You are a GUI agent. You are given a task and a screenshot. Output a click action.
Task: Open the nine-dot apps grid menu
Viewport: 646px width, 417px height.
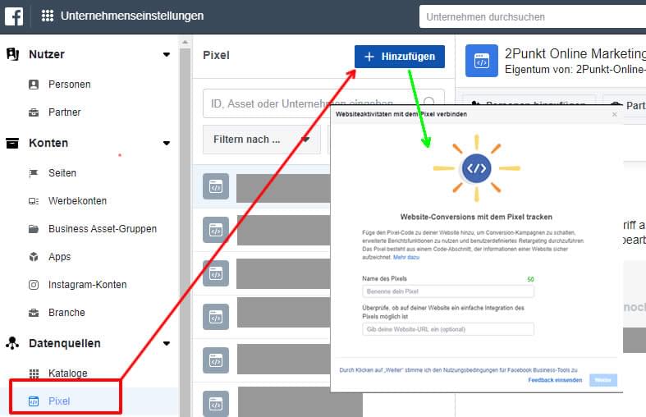(x=48, y=16)
